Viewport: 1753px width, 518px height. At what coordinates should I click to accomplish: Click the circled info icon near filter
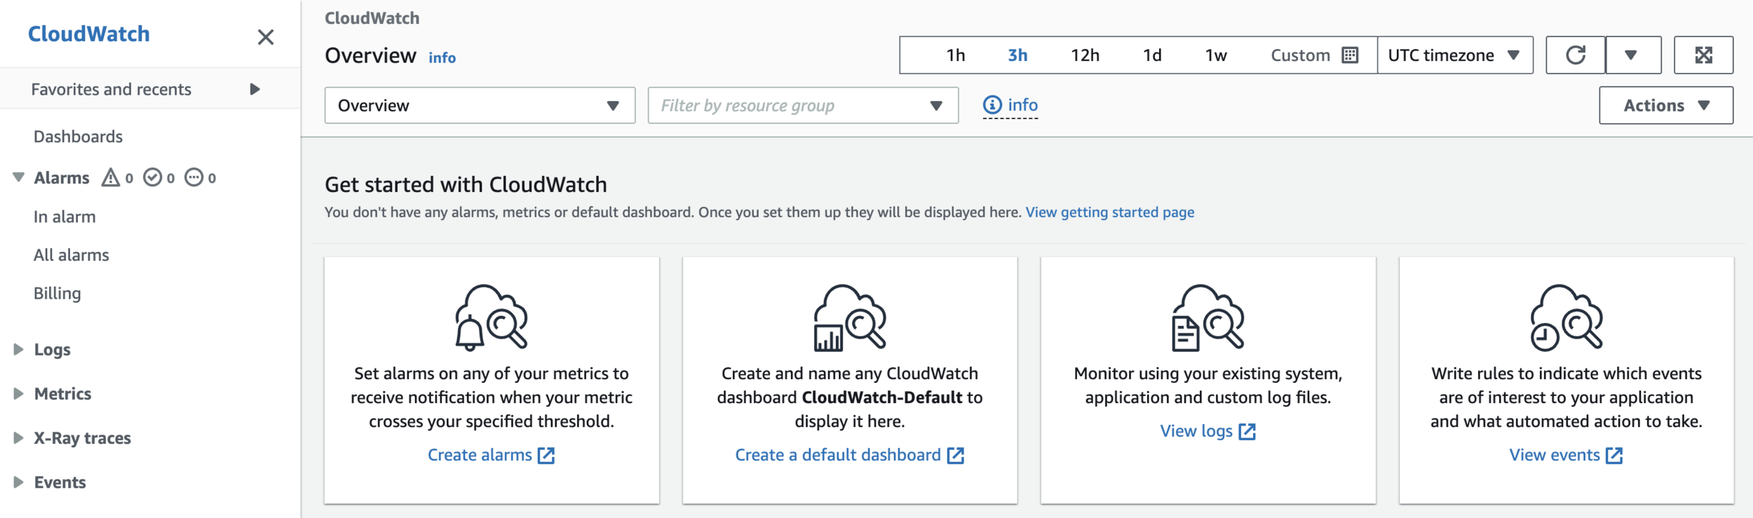pos(992,105)
